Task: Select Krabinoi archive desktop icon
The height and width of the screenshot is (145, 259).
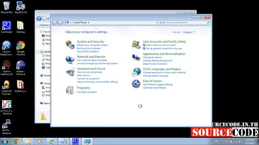Action: tap(21, 86)
